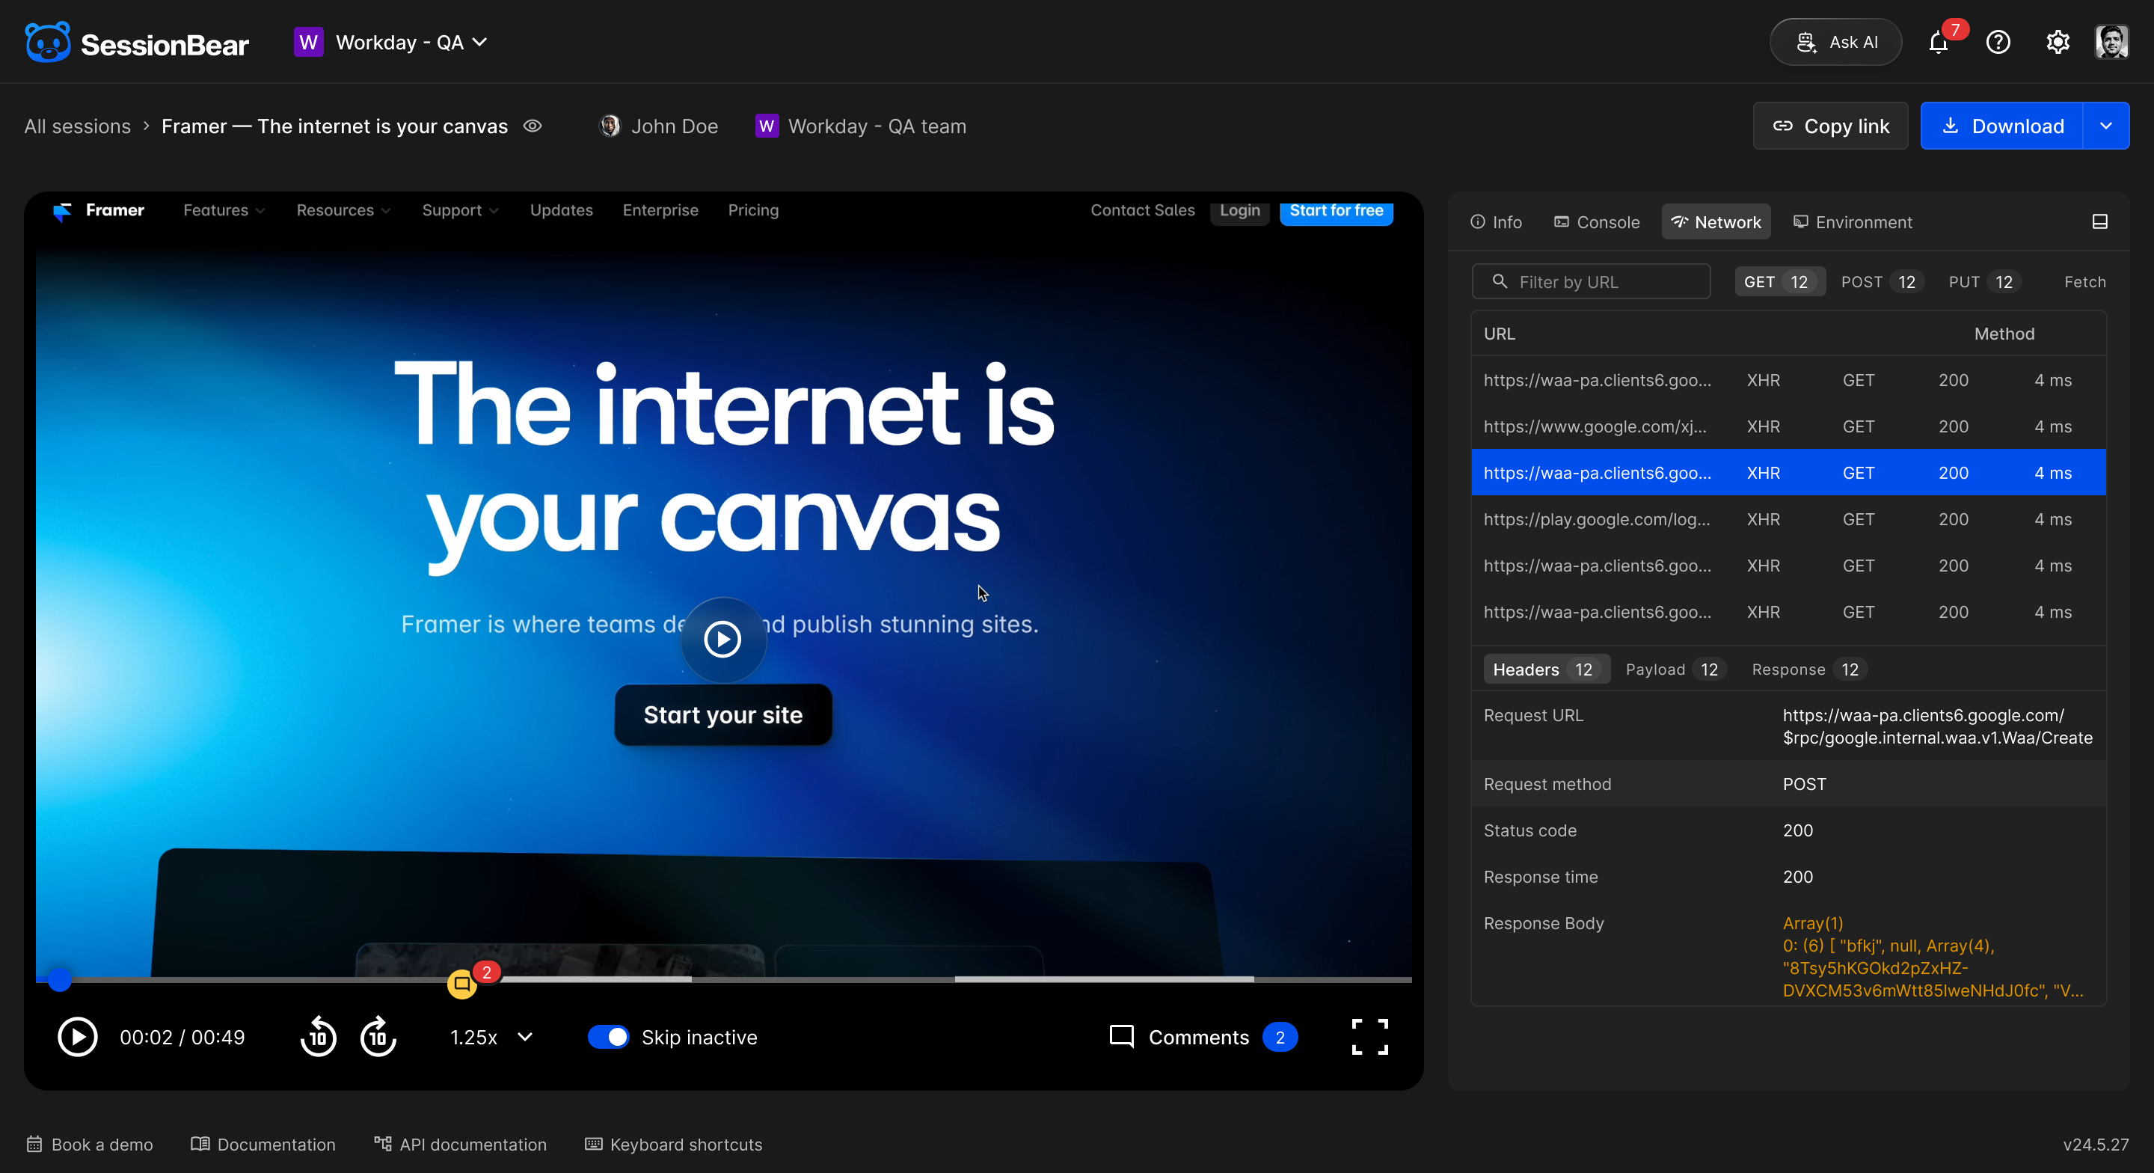
Task: Expand Features menu in Framer page
Action: 224,211
